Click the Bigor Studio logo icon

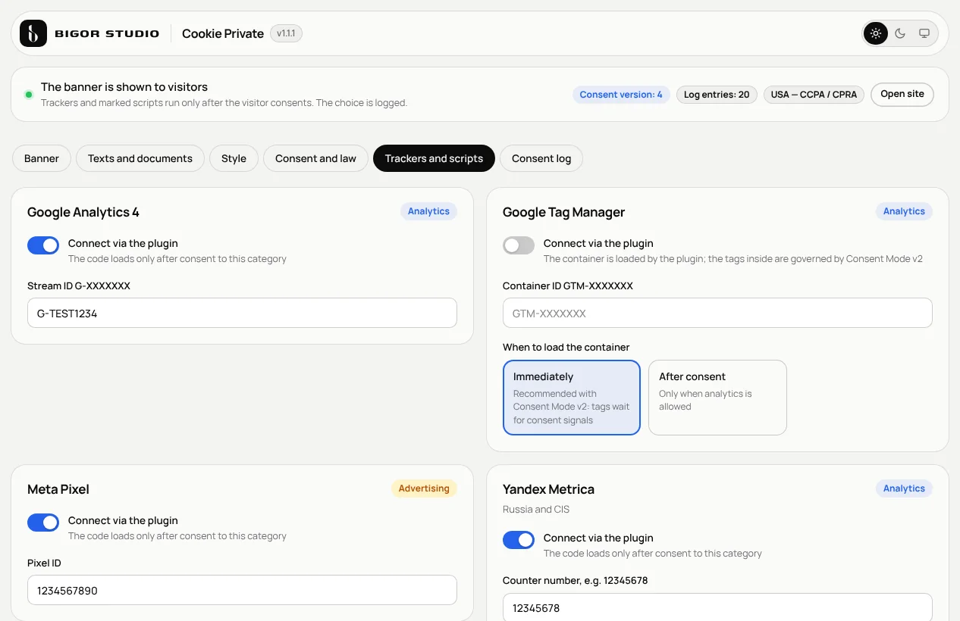pyautogui.click(x=33, y=33)
